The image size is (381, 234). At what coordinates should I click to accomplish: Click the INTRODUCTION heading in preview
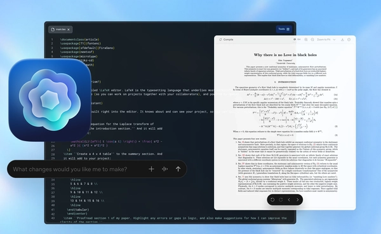point(285,82)
